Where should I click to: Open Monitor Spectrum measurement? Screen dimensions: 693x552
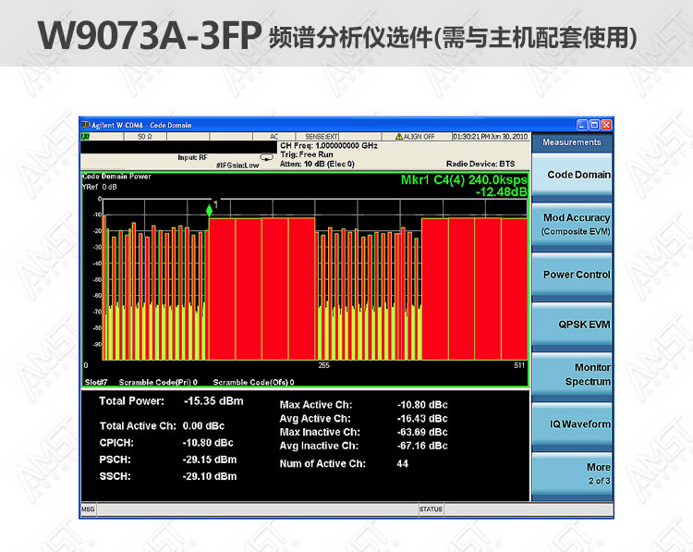[572, 374]
